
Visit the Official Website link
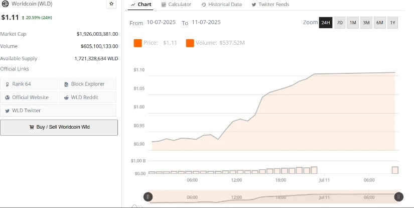[29, 97]
